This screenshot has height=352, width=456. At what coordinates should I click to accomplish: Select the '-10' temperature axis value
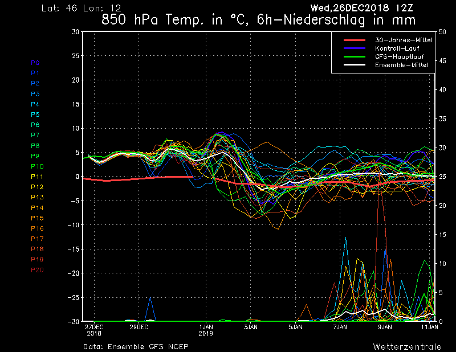point(74,224)
